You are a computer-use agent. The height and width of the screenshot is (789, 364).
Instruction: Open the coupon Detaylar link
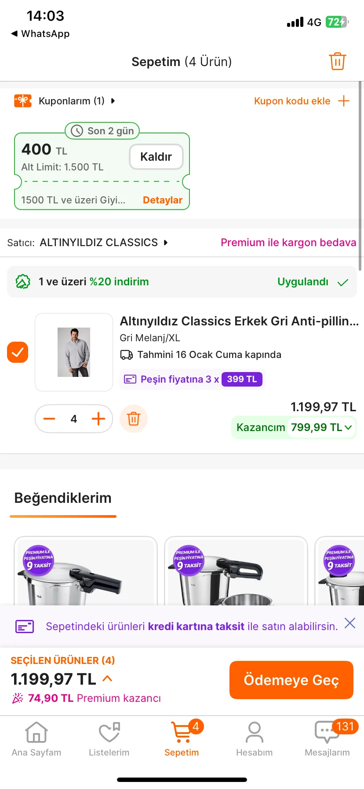click(x=162, y=200)
